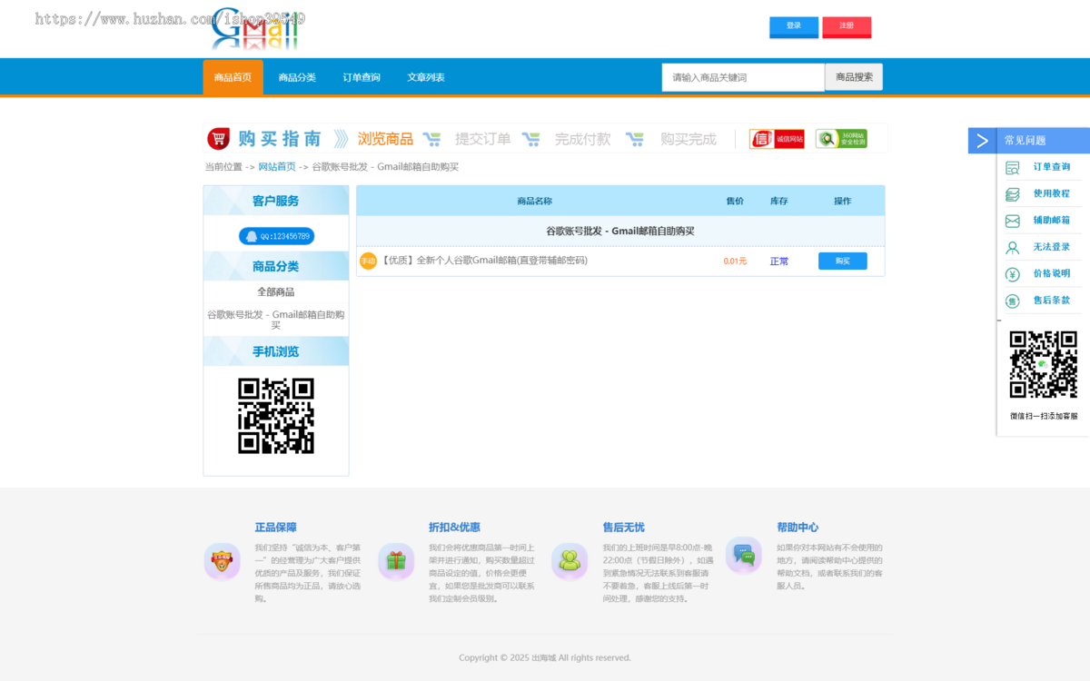
Task: Click the 售价 column header
Action: coord(735,202)
